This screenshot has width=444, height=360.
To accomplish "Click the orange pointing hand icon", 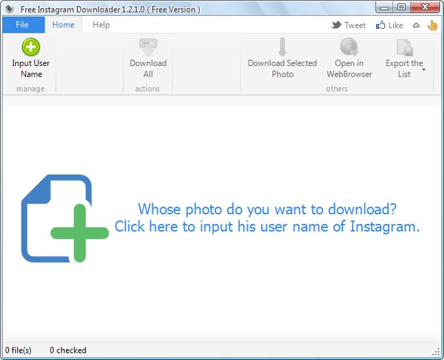I will pos(432,25).
